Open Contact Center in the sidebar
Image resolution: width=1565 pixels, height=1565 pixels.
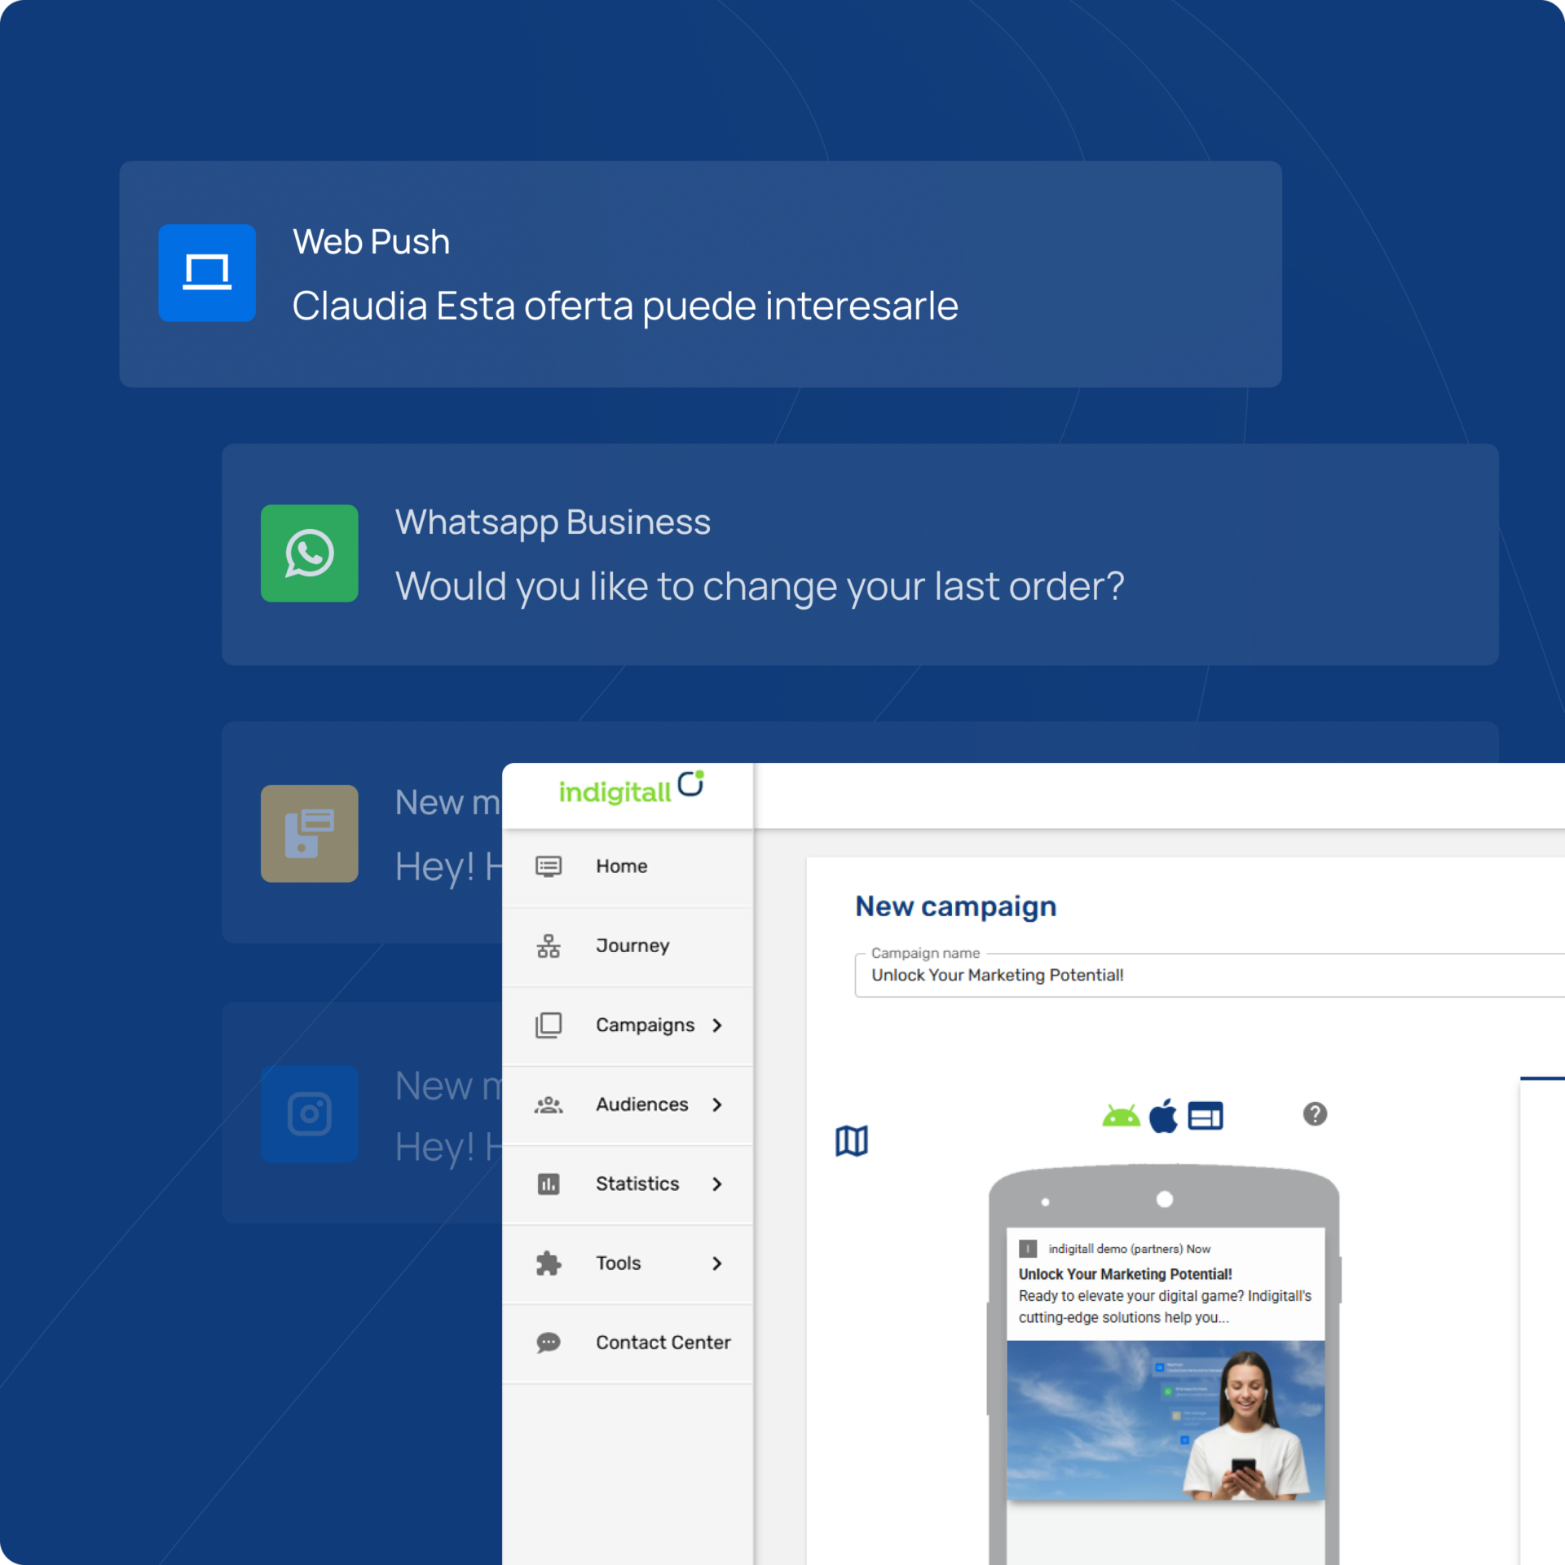point(662,1342)
